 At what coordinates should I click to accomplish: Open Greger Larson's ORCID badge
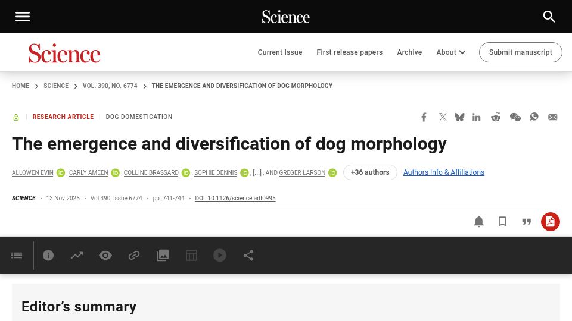[332, 172]
